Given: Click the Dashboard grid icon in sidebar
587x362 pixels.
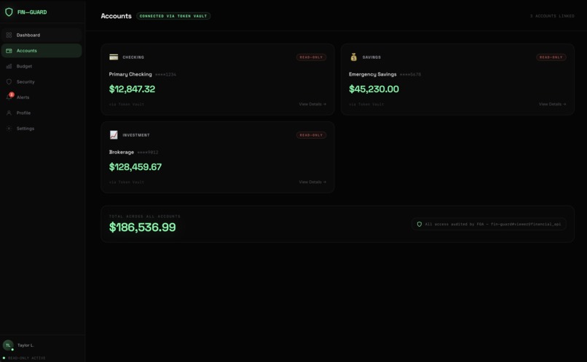Looking at the screenshot, I should pos(9,35).
